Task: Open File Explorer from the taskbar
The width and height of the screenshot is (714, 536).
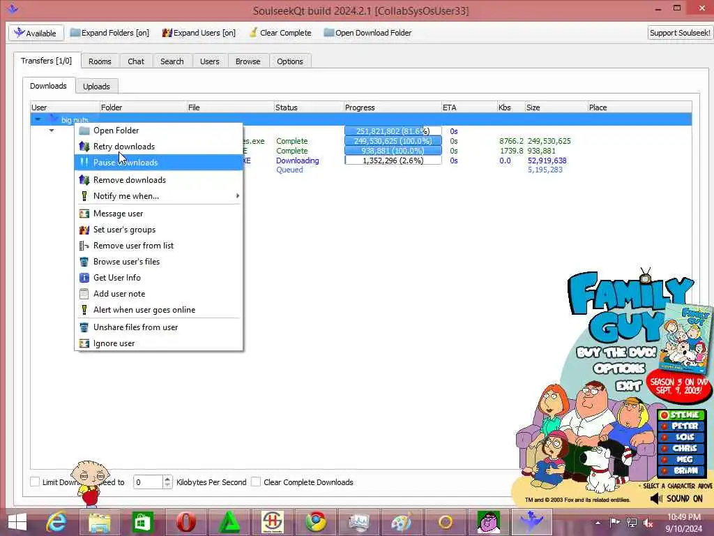Action: [x=99, y=521]
